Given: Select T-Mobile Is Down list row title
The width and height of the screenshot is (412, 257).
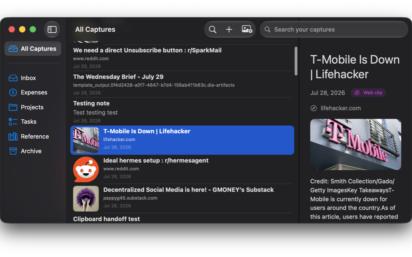Looking at the screenshot, I should [x=147, y=131].
